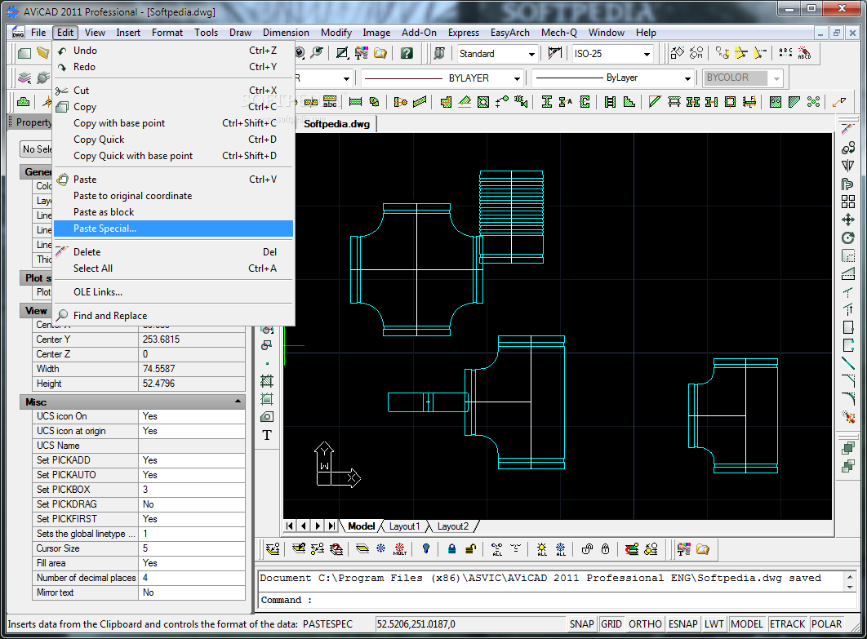Activate the Mirror tool
867x639 pixels.
click(x=847, y=166)
